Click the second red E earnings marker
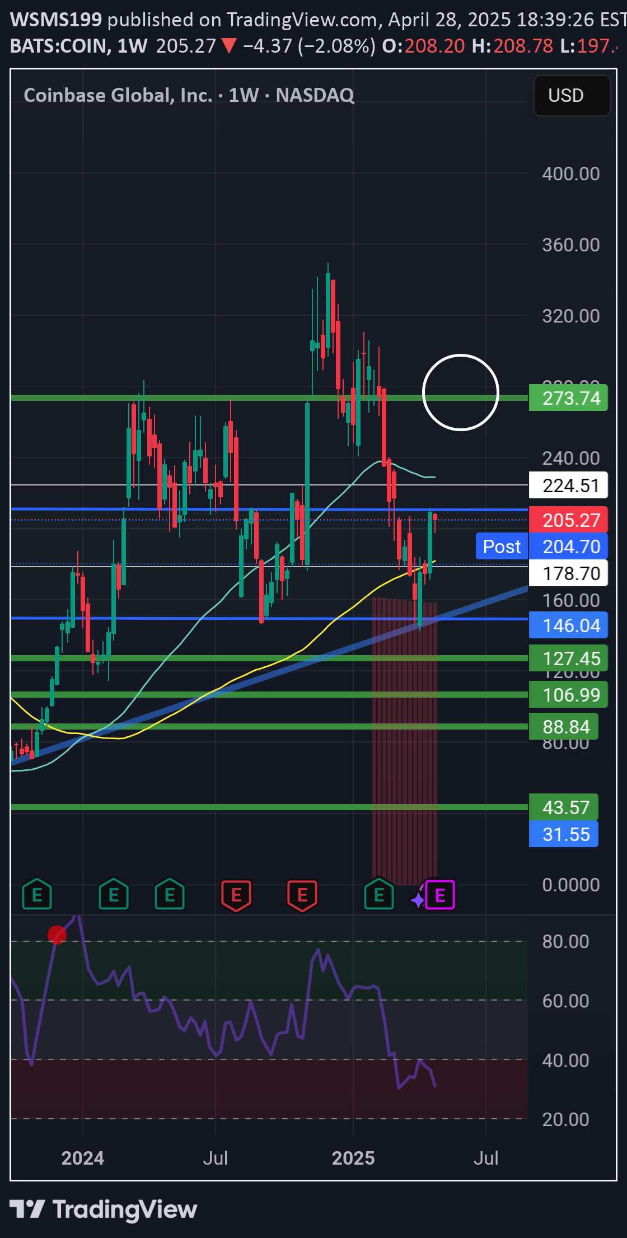 (x=302, y=895)
